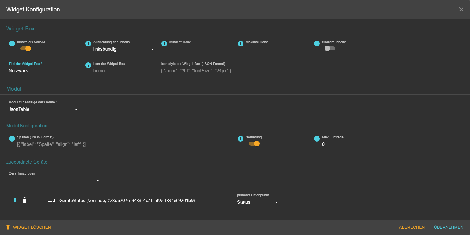Toggle Inhalte als Vollbild switch
The height and width of the screenshot is (235, 470).
[x=26, y=48]
